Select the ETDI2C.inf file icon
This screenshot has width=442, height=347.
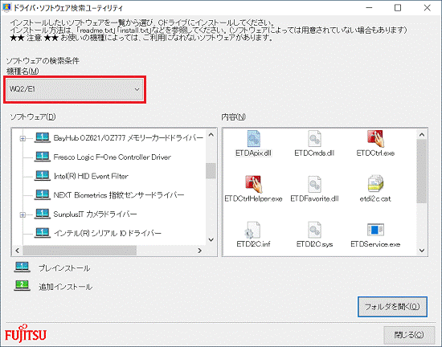coord(253,230)
